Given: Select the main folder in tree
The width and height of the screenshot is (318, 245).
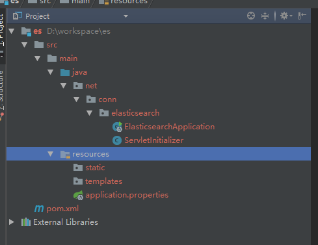Looking at the screenshot, I should [68, 58].
